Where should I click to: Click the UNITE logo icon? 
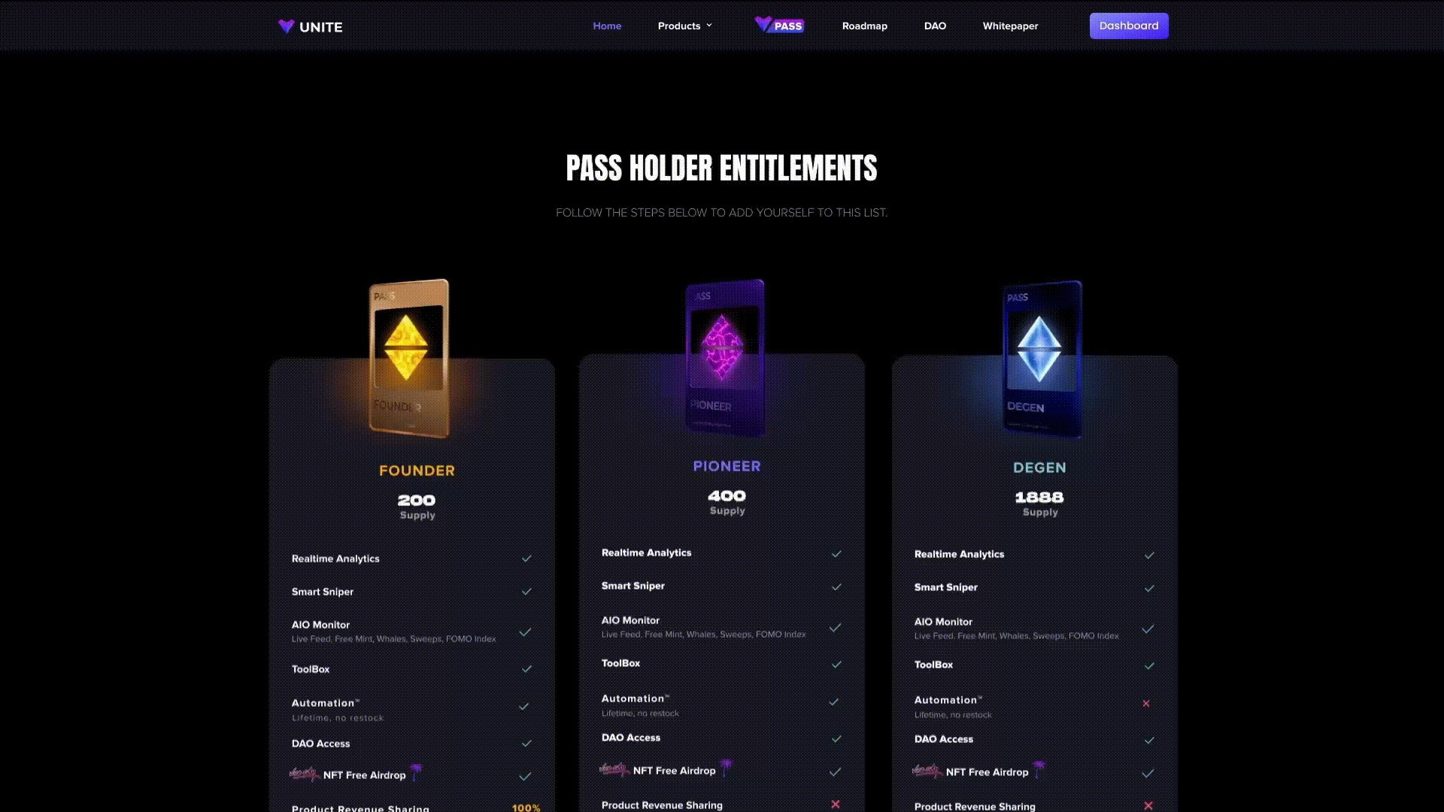(286, 26)
